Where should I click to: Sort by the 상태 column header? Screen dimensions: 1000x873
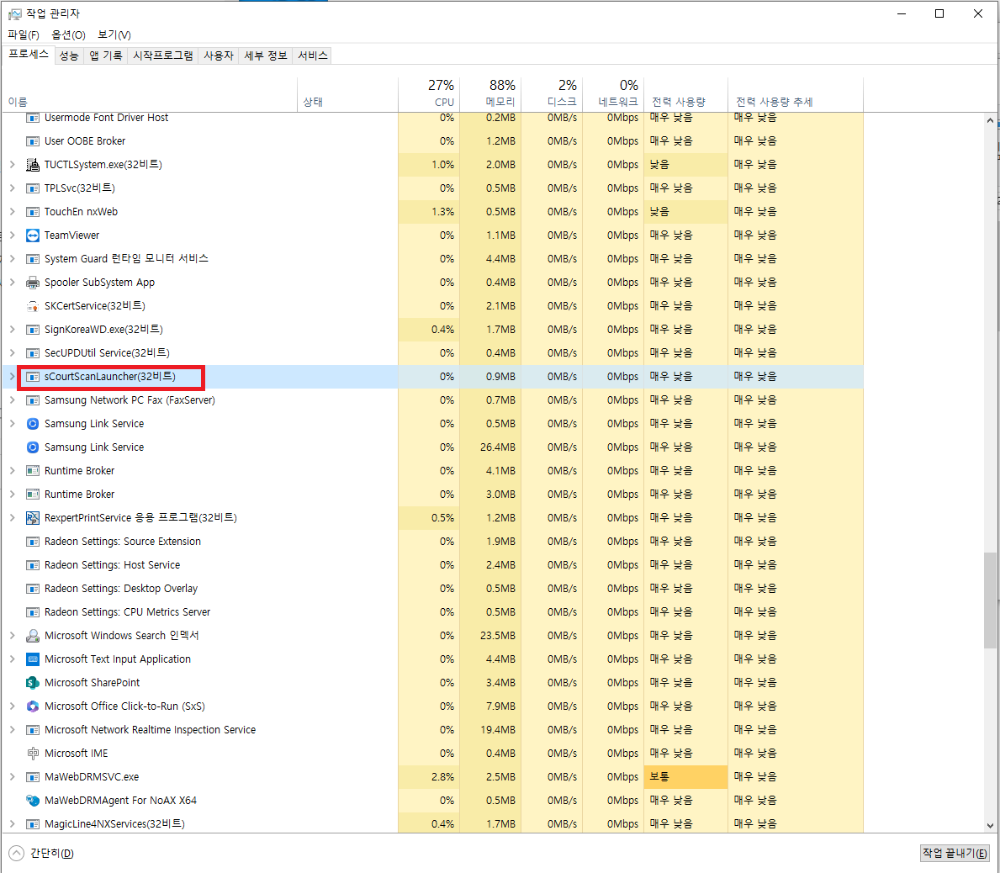[347, 94]
